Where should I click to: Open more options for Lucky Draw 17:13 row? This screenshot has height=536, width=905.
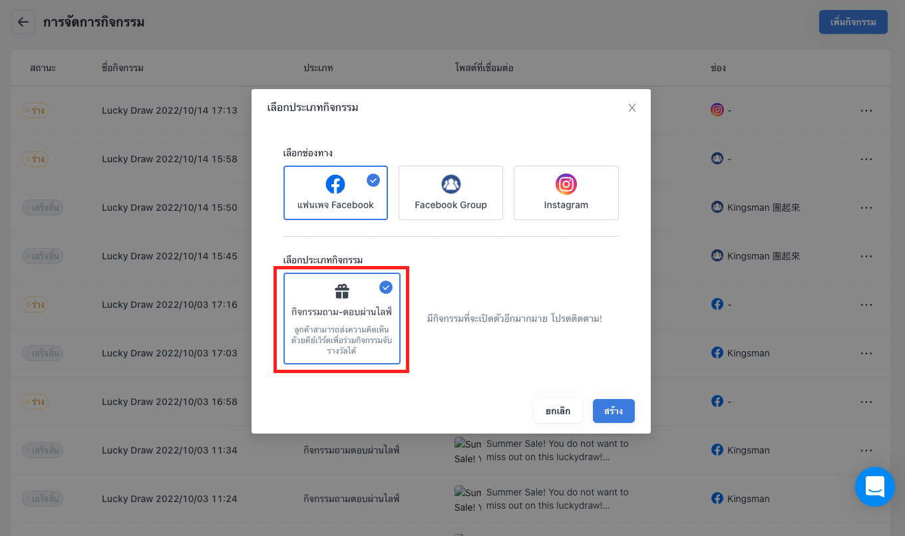866,110
